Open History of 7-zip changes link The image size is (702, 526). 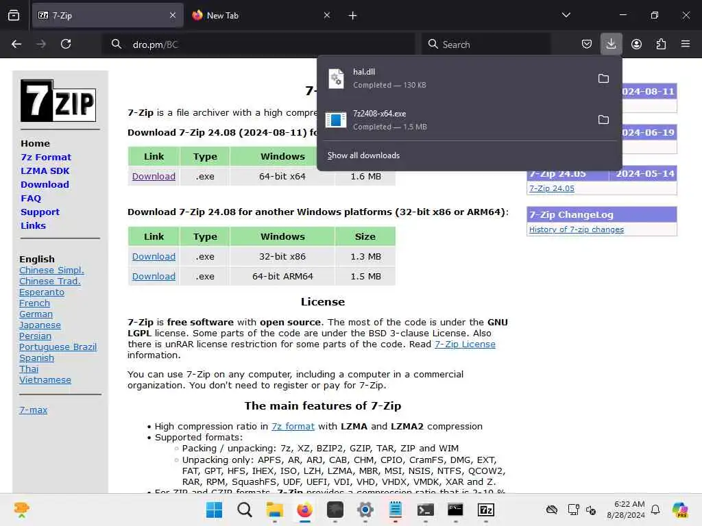coord(576,229)
